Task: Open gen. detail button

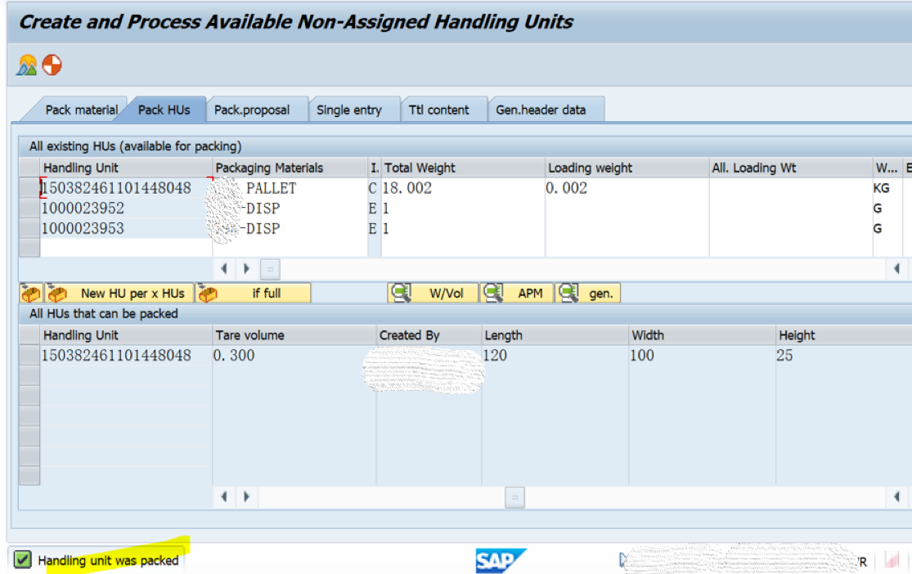Action: [588, 293]
